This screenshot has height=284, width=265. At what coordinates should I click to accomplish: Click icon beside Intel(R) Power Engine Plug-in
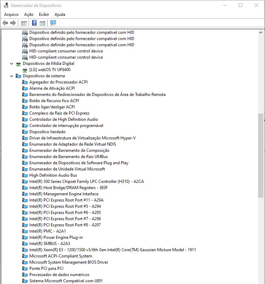(25, 237)
